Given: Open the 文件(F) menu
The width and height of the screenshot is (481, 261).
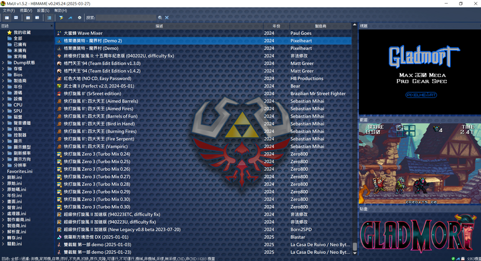Looking at the screenshot, I should tap(8, 10).
